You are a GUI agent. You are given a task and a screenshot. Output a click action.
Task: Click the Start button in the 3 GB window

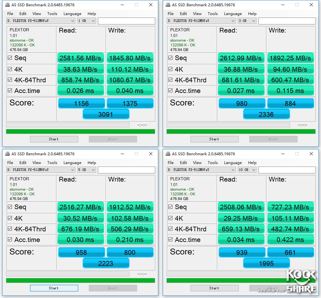pyautogui.click(x=214, y=139)
